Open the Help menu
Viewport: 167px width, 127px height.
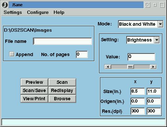coord(59,12)
